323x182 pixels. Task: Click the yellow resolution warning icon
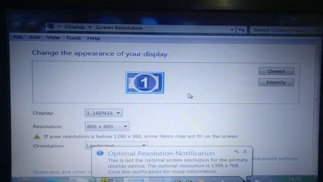tap(37, 136)
